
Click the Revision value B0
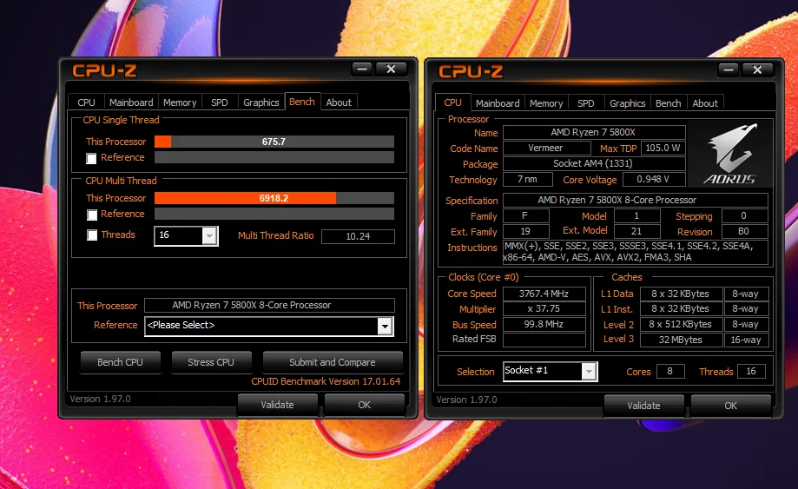click(744, 232)
